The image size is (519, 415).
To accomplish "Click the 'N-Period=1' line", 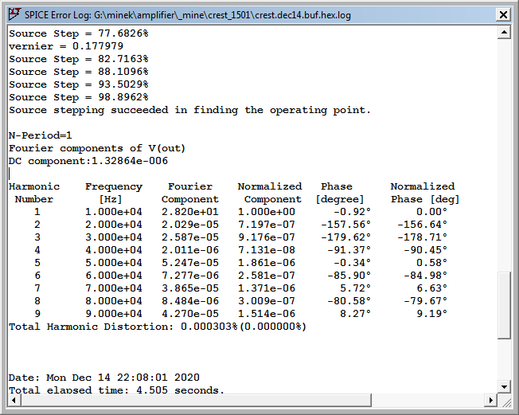I will 41,135.
